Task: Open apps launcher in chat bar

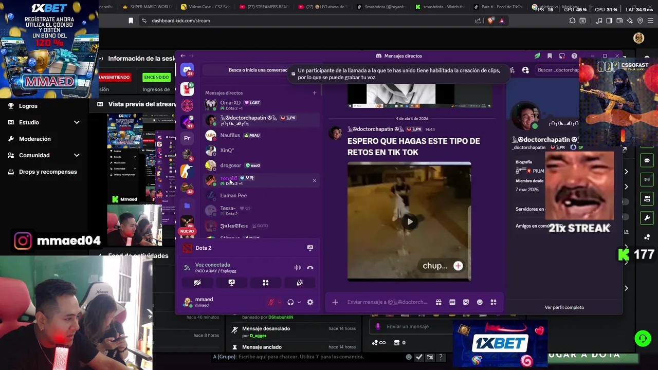Action: click(x=493, y=302)
